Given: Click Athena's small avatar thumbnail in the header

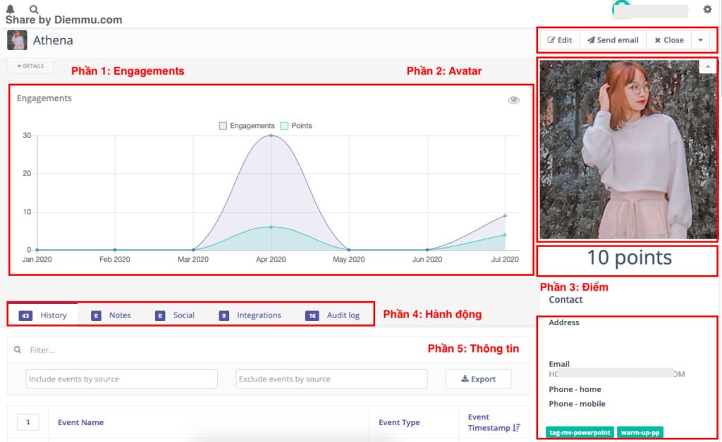Looking at the screenshot, I should 17,40.
